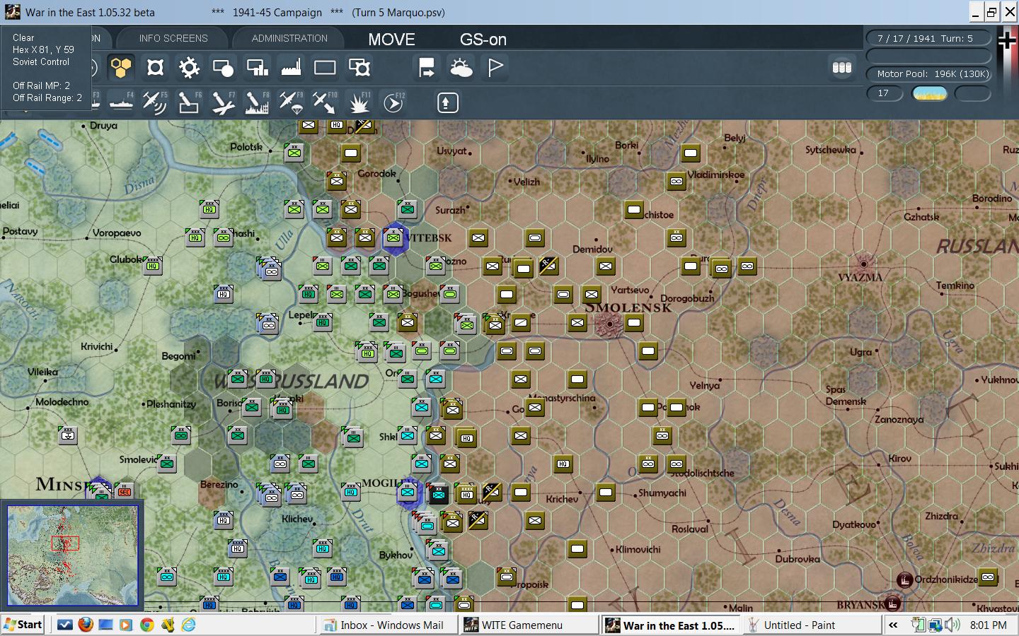The width and height of the screenshot is (1019, 636).
Task: Expand hidden system tray icons
Action: pyautogui.click(x=893, y=625)
